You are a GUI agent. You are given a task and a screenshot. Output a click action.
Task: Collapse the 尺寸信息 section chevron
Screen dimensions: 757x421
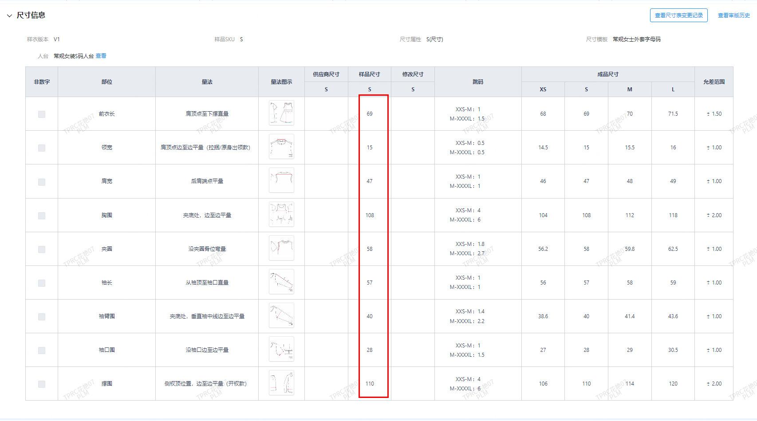pyautogui.click(x=9, y=16)
